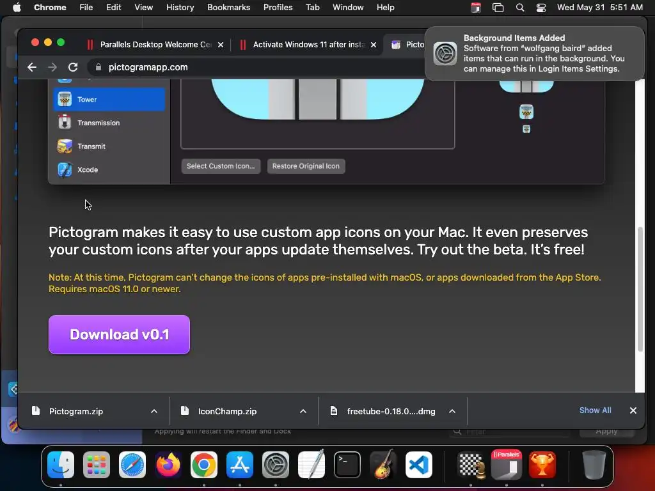Open TextEdit from the Dock
This screenshot has width=655, height=491.
(x=312, y=465)
